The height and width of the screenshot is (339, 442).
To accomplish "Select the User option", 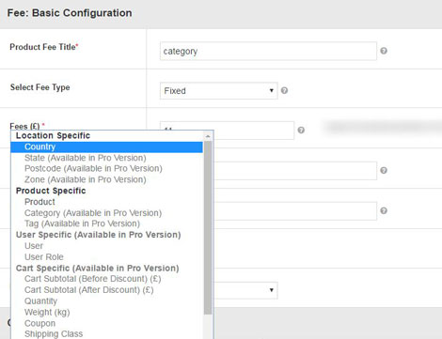I will 34,246.
